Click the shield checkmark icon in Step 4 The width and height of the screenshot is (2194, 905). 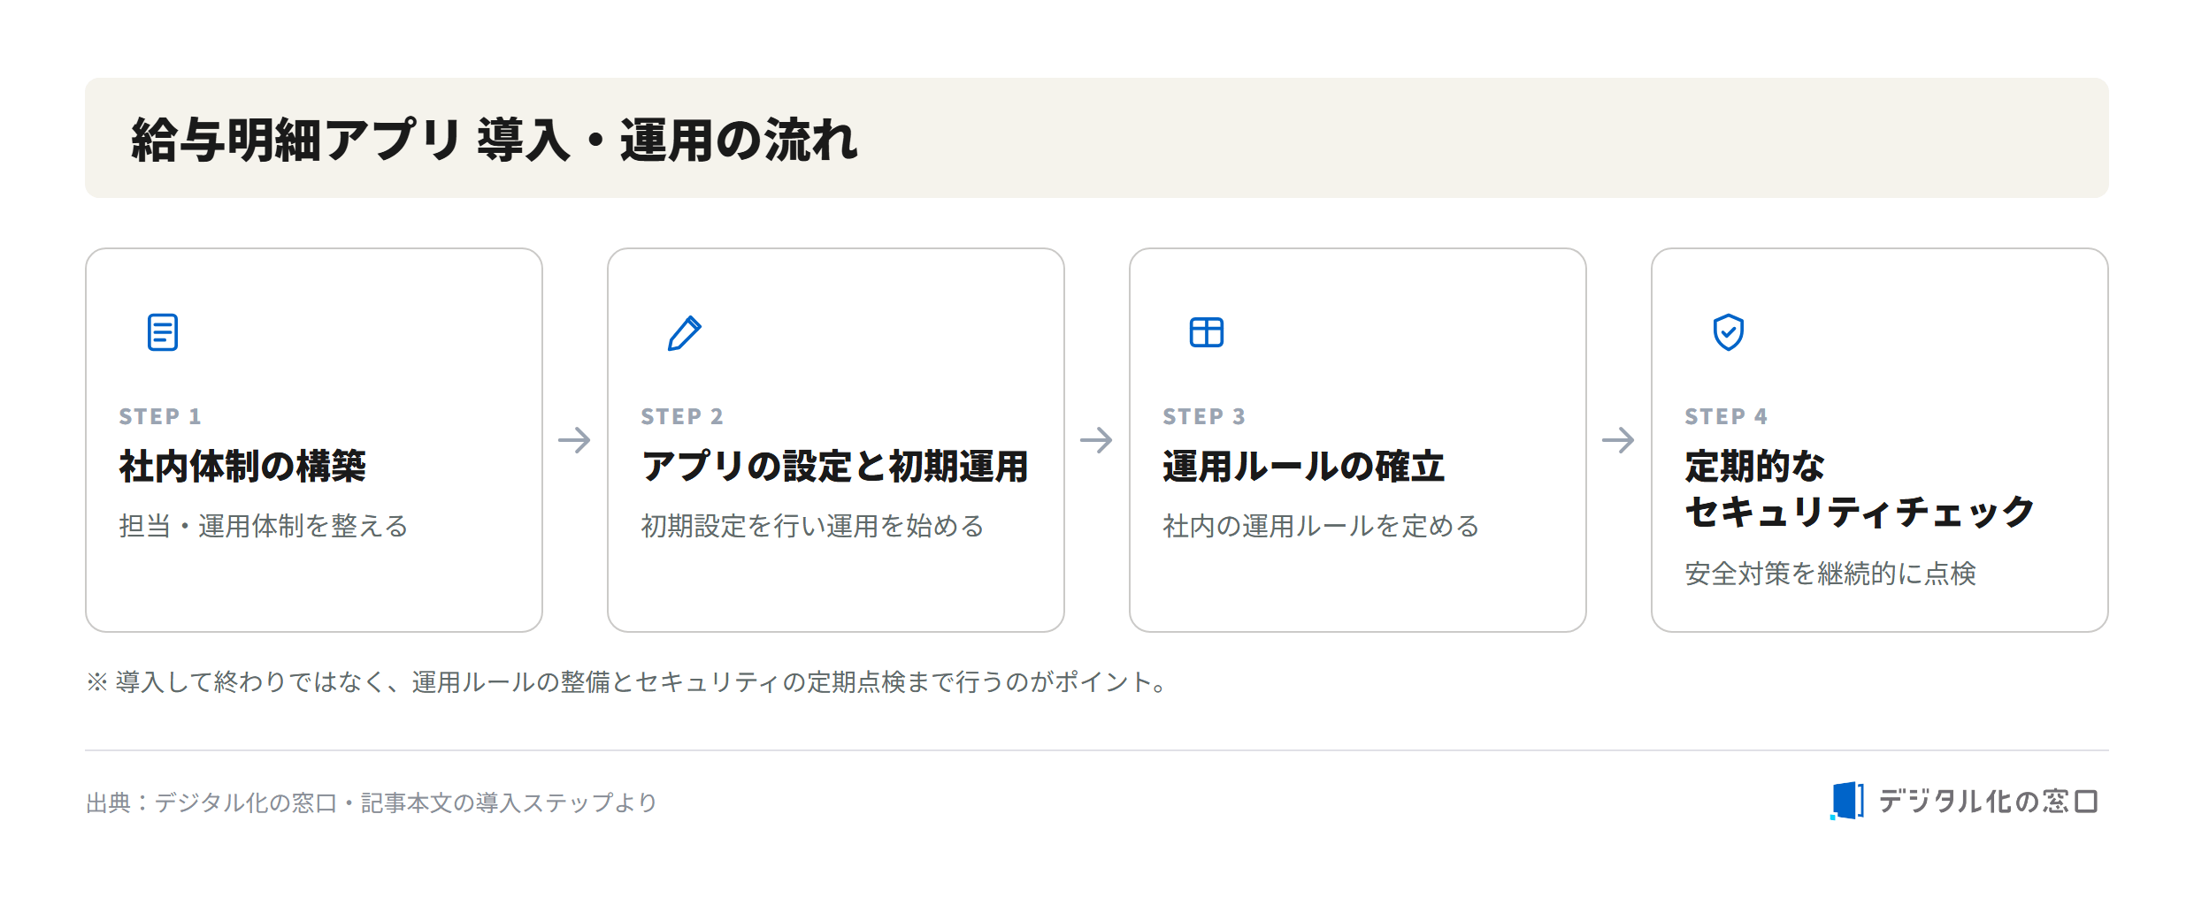click(x=1729, y=332)
